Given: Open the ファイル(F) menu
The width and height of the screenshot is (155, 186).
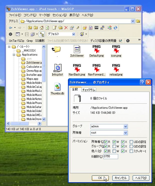Looking at the screenshot, I should coord(15,15).
